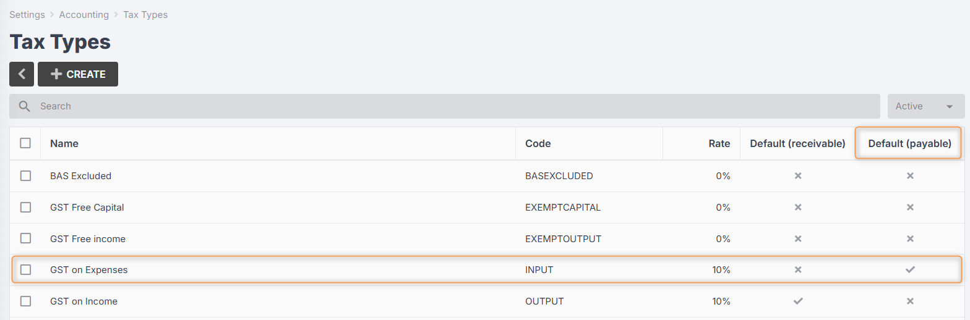Viewport: 970px width, 320px height.
Task: Check the BAS Excluded row checkbox
Action: [25, 176]
